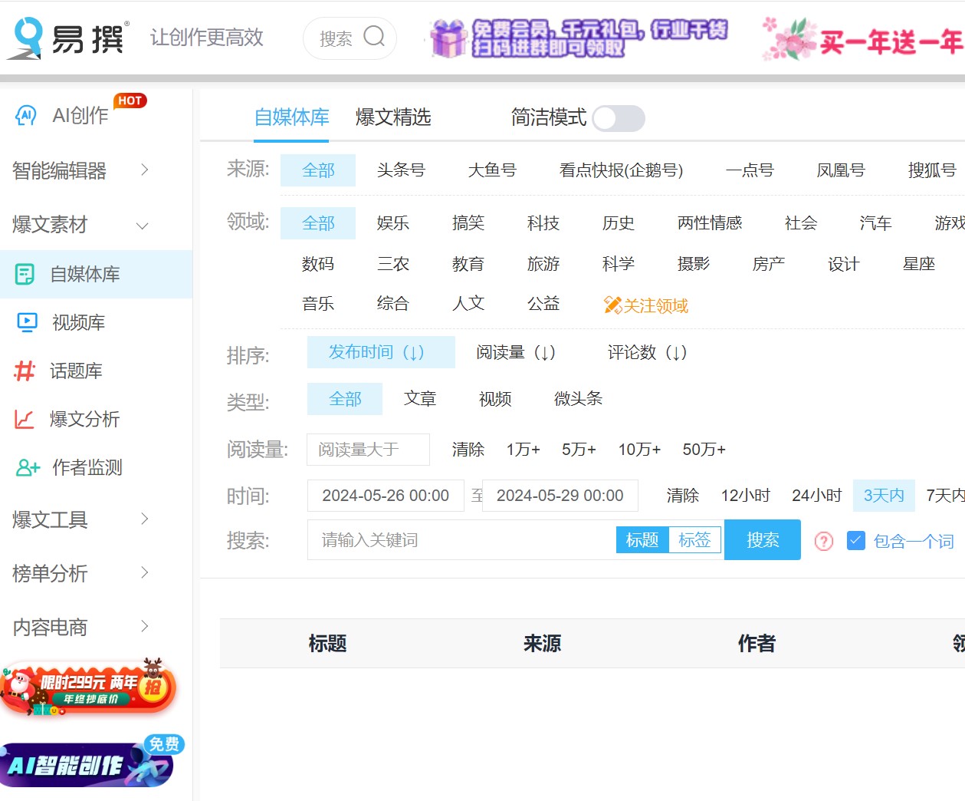Click the magnifier icon in the top search bar
Viewport: 965px width, 801px height.
point(373,38)
